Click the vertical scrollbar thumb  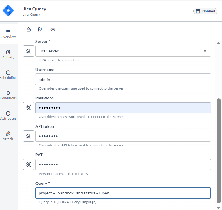[x=219, y=151]
